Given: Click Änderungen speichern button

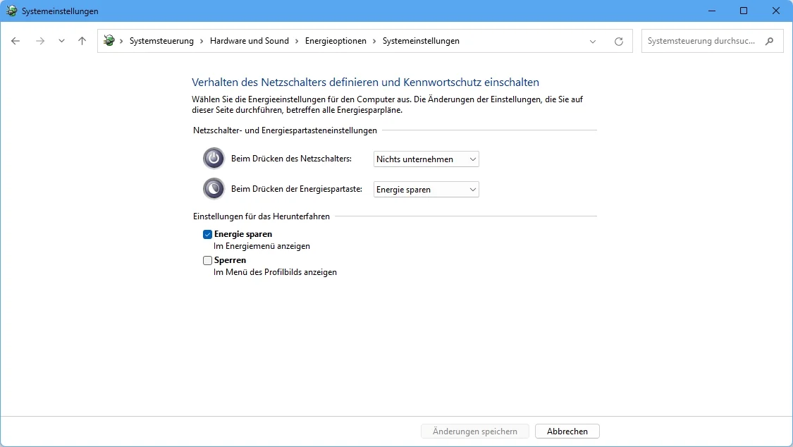Looking at the screenshot, I should coord(475,431).
